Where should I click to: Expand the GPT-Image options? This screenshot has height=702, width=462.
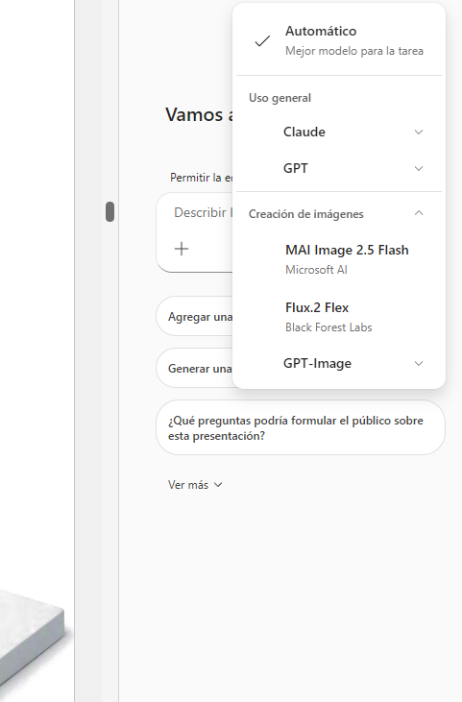coord(339,364)
